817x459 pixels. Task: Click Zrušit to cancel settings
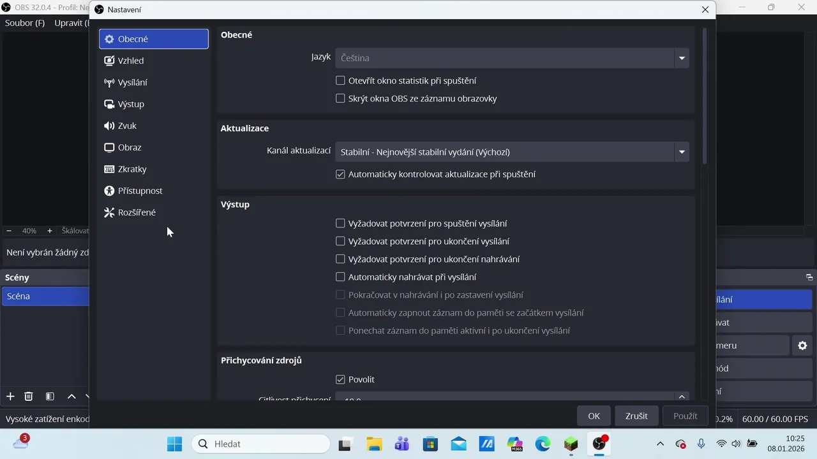pyautogui.click(x=636, y=416)
